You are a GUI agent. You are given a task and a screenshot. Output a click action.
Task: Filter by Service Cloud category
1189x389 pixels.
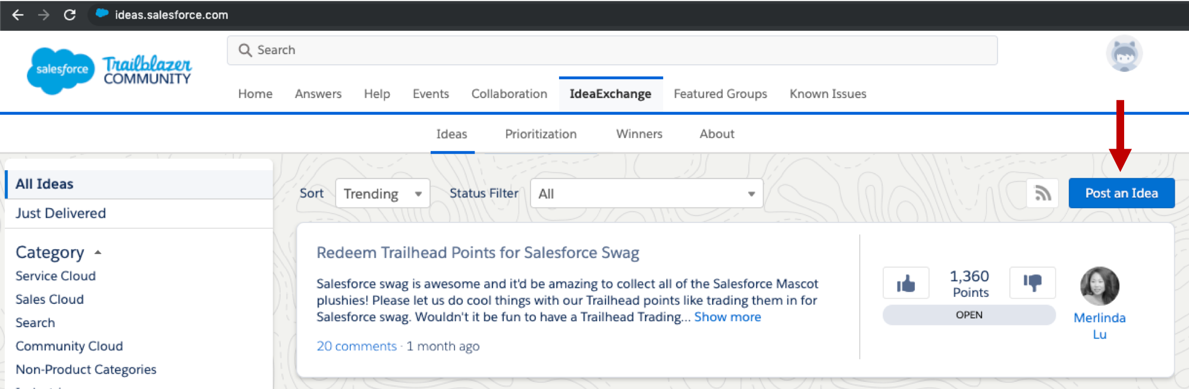pos(55,276)
